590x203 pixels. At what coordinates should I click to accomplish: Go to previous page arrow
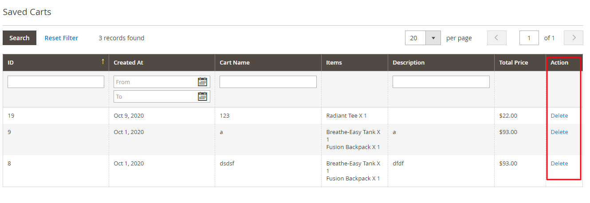tap(496, 38)
